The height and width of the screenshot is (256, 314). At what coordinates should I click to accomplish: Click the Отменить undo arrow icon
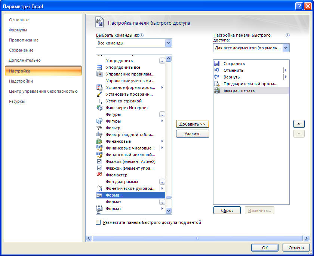217,70
